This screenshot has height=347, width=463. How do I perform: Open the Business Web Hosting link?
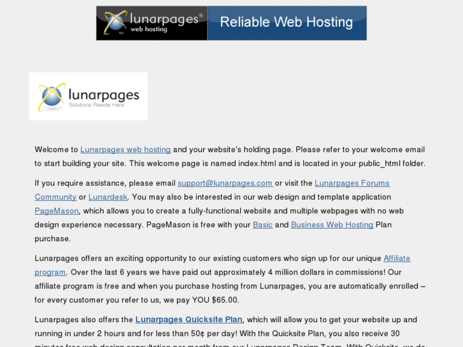click(x=332, y=225)
